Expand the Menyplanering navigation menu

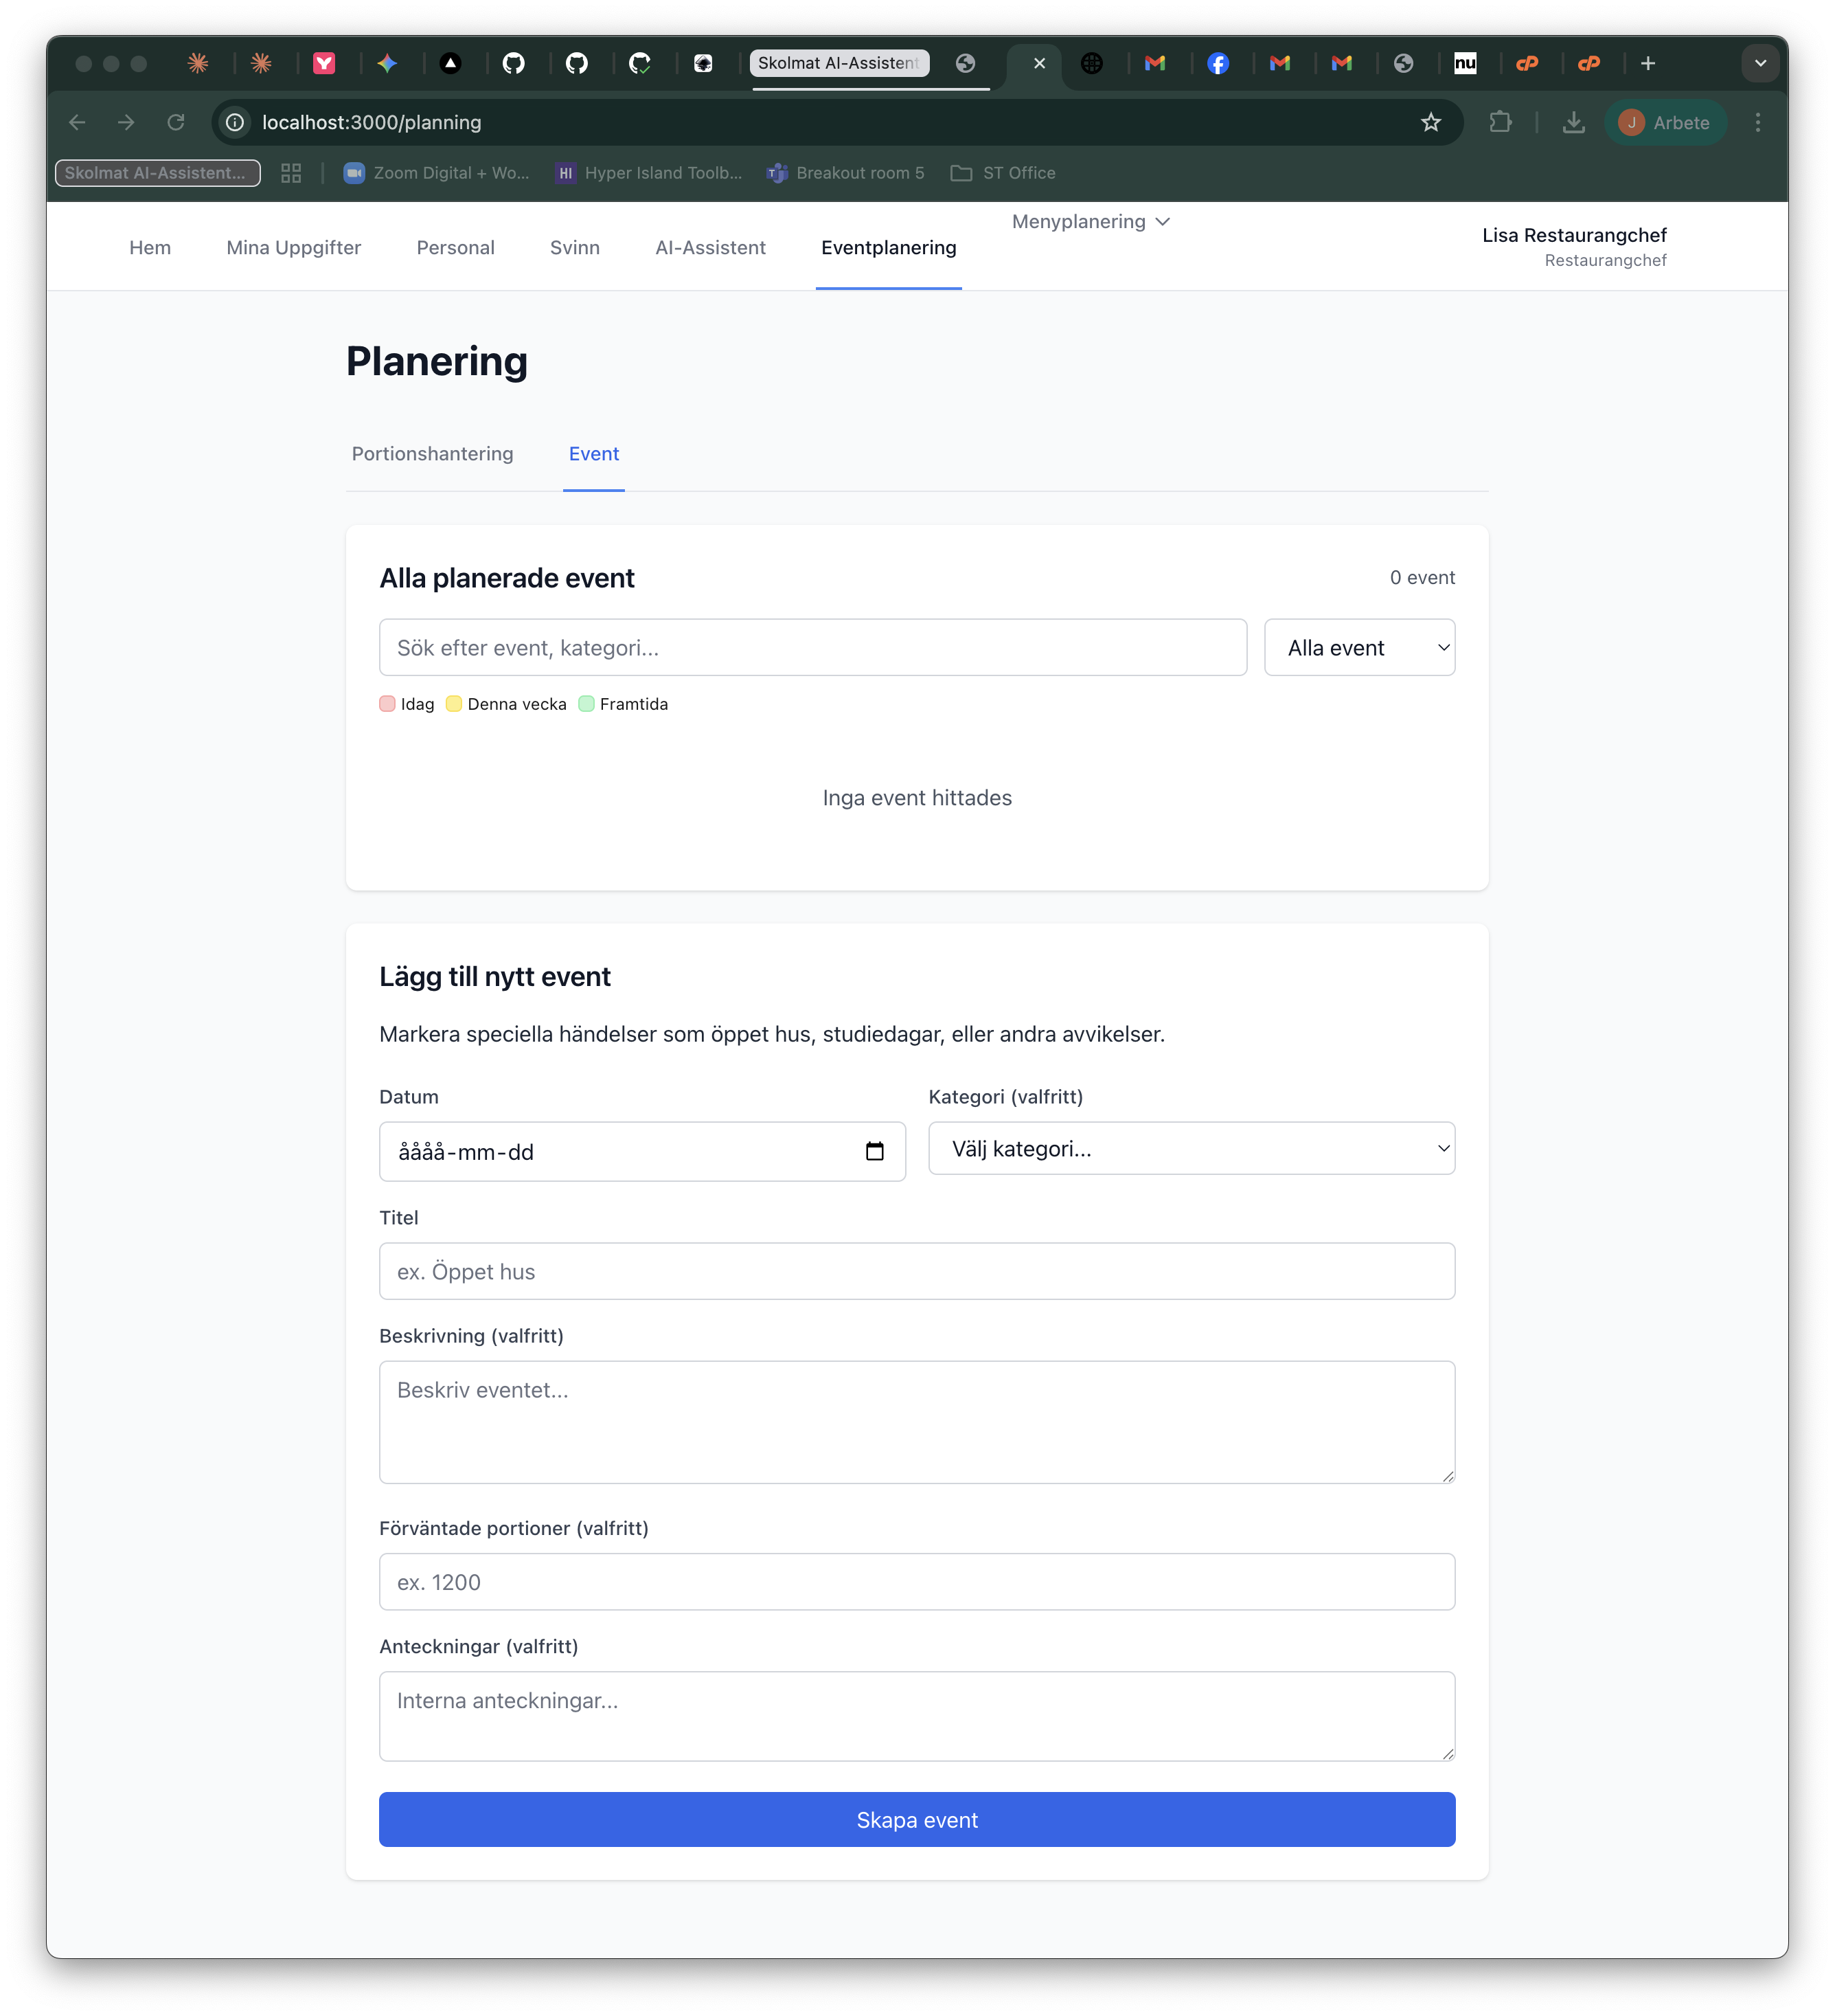[x=1089, y=222]
